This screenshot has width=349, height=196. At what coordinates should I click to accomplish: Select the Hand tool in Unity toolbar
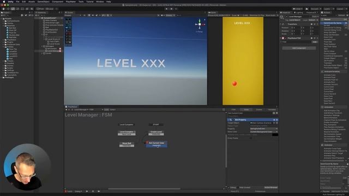coord(4,9)
